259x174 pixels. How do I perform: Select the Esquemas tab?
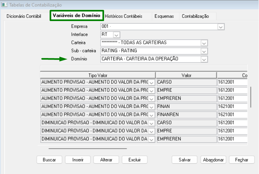pyautogui.click(x=164, y=16)
